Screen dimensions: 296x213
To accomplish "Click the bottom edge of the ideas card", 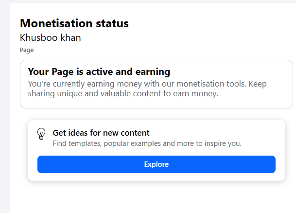I will coord(156,179).
